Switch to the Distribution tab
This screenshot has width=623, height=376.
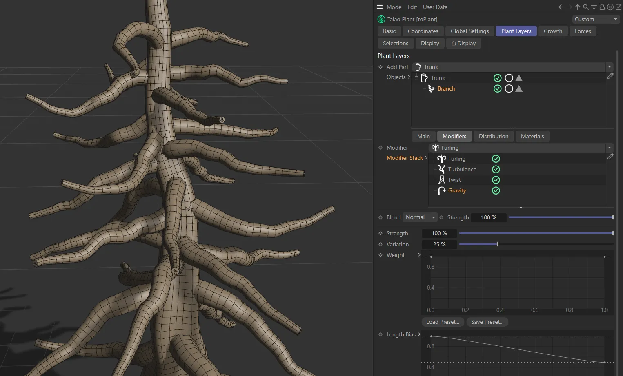coord(493,136)
